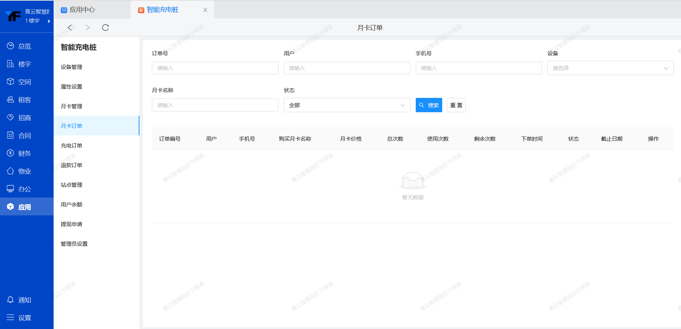The image size is (681, 329).
Task: Open 设置 settings in the sidebar
Action: (x=24, y=318)
